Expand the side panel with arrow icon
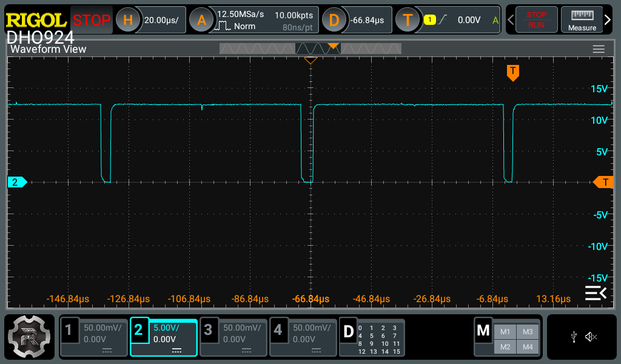 [595, 294]
